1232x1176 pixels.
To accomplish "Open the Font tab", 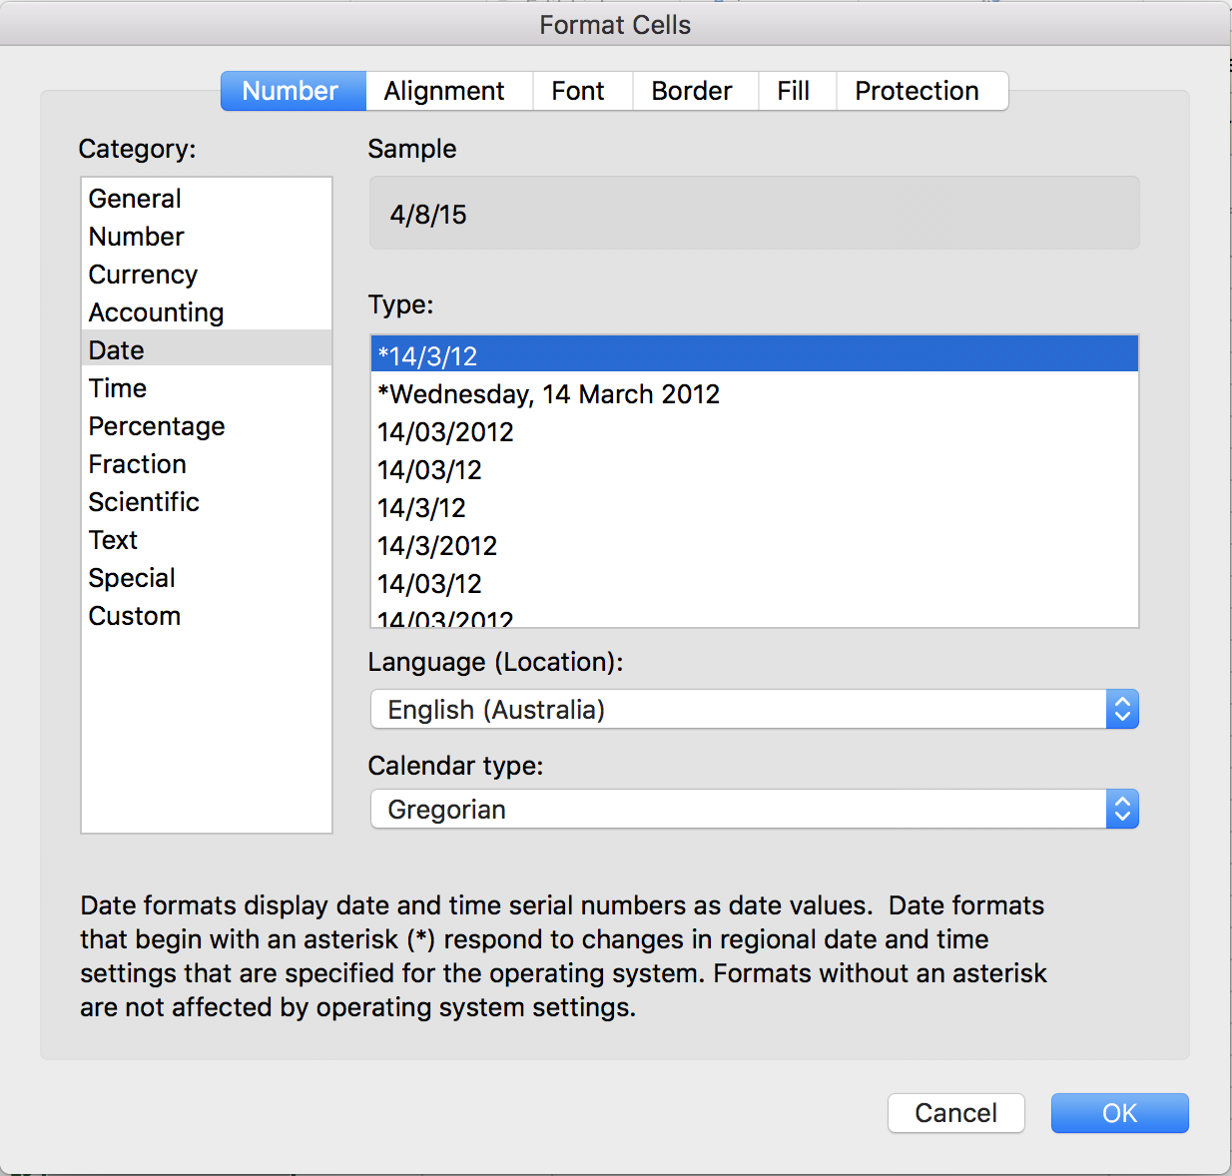I will click(578, 91).
